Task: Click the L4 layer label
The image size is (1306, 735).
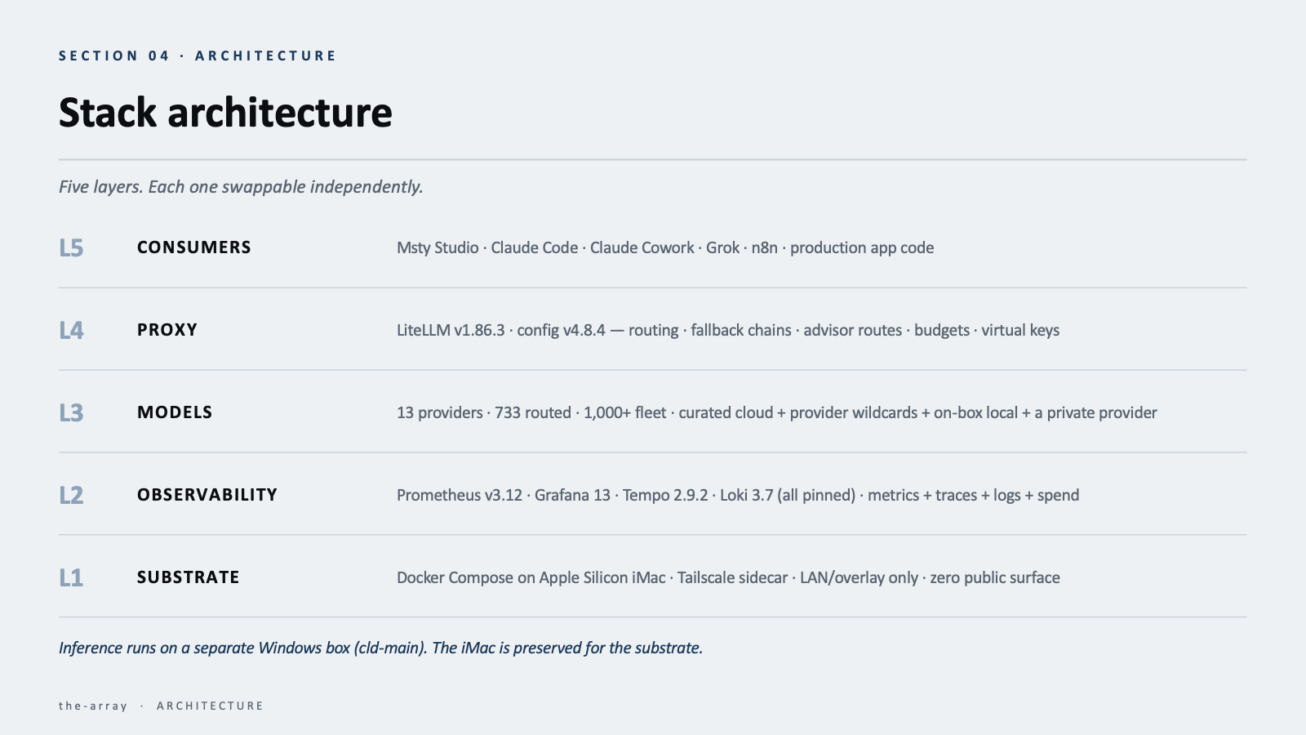Action: tap(71, 331)
